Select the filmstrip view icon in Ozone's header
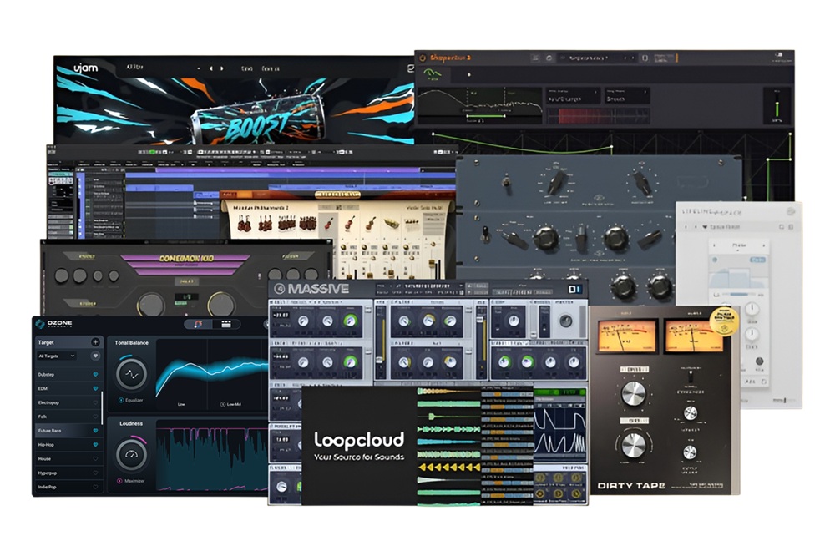The height and width of the screenshot is (556, 835). pos(225,323)
